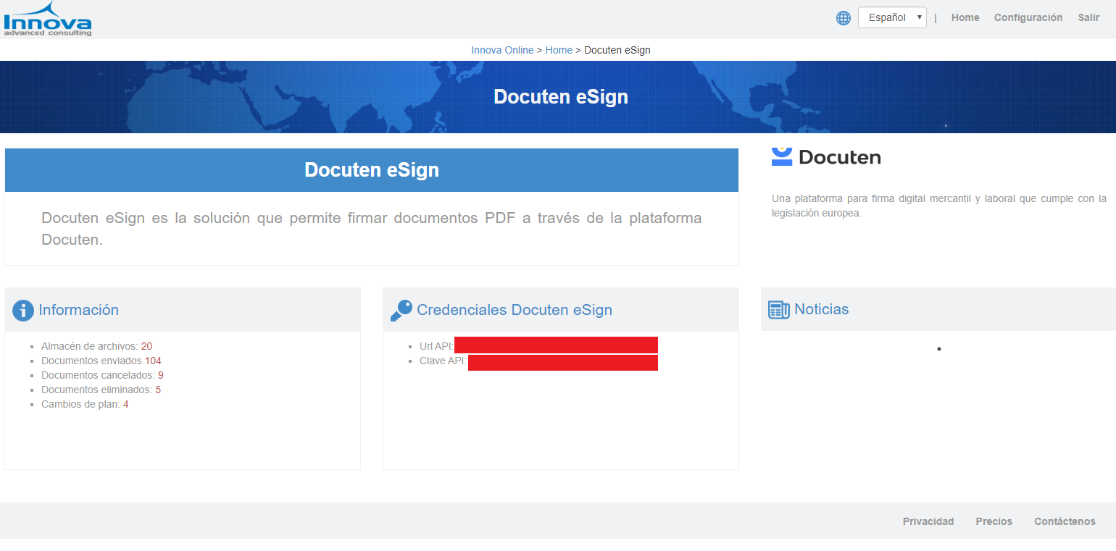Viewport: 1116px width, 551px height.
Task: Click the Docuten platform description under the logo
Action: pyautogui.click(x=939, y=206)
